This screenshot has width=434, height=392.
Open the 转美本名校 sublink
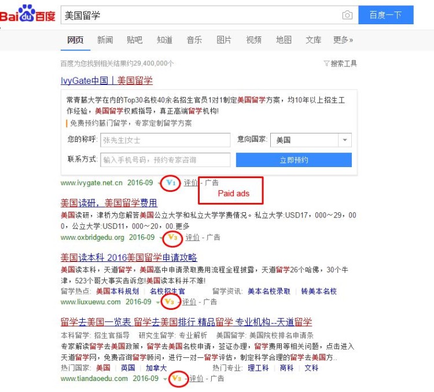click(x=319, y=291)
